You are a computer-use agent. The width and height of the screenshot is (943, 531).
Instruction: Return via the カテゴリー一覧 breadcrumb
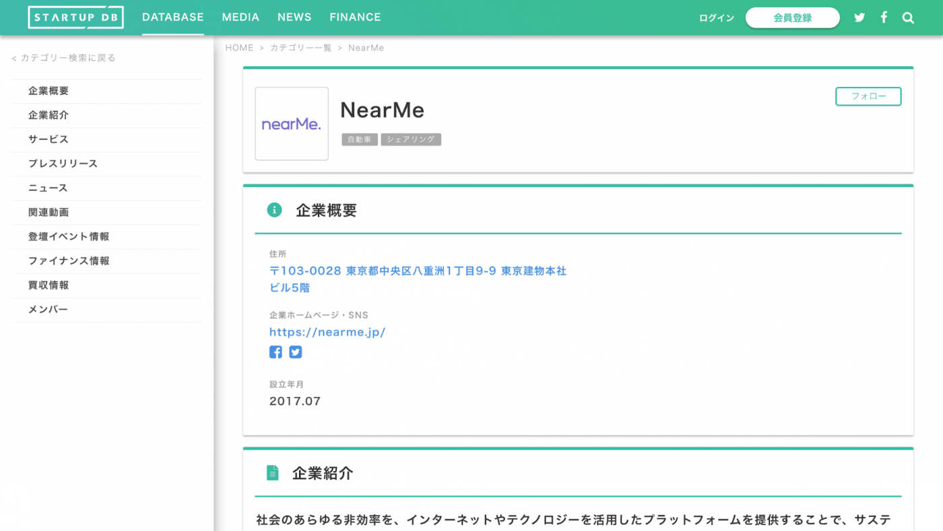pos(299,47)
